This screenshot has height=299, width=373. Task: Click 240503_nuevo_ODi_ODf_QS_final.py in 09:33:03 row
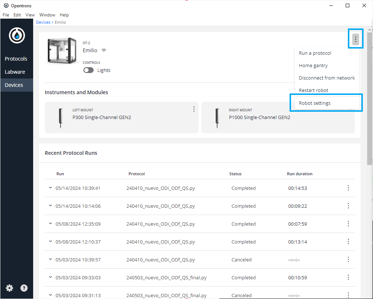(166, 277)
